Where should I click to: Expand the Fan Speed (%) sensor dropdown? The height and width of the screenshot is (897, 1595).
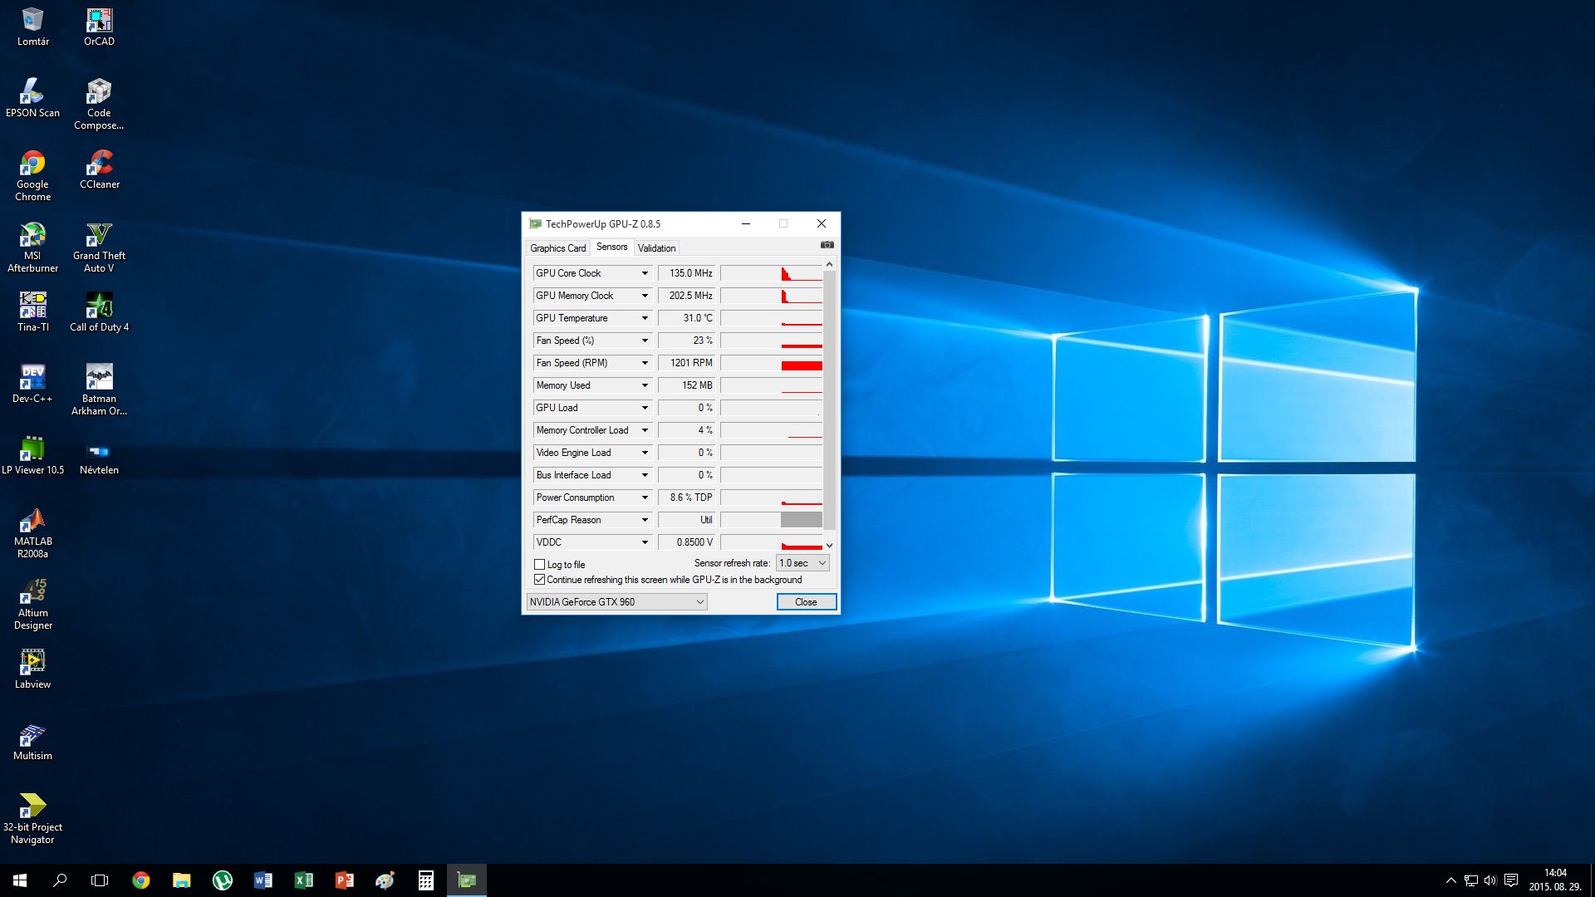[x=644, y=341]
